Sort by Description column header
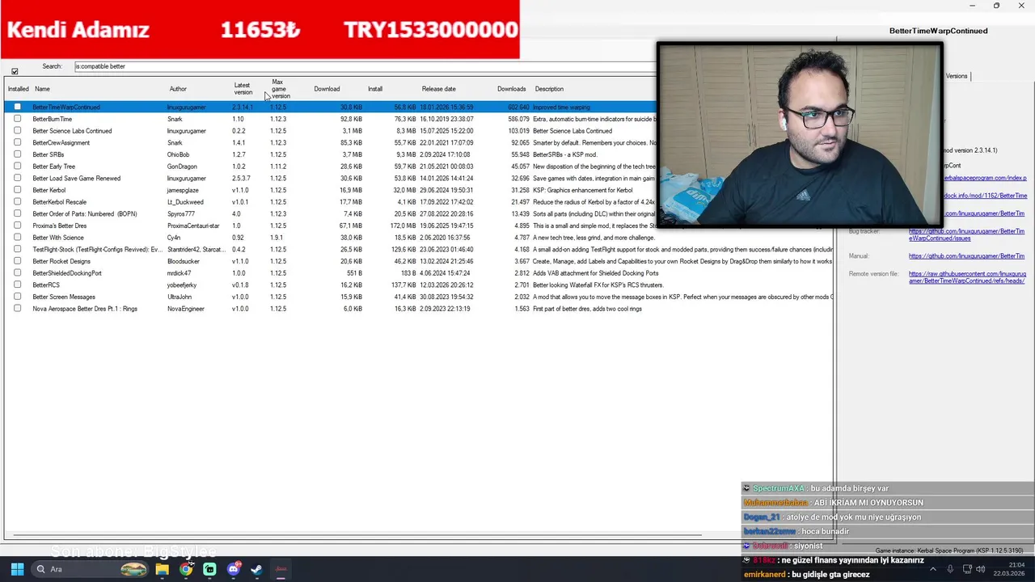The image size is (1035, 582). pos(549,89)
